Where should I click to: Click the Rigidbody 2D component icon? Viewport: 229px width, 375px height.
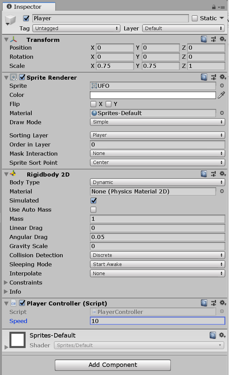tap(13, 174)
